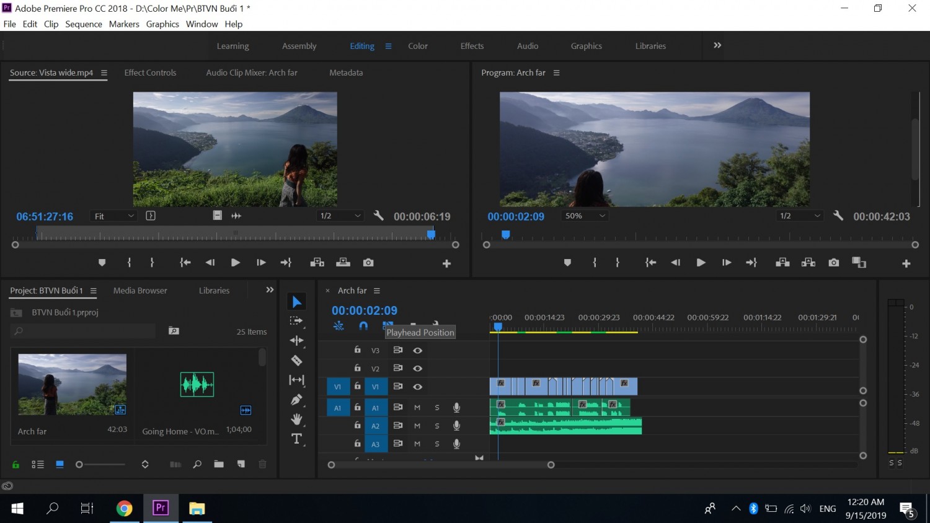
Task: Click Lift button in Program monitor
Action: point(782,263)
